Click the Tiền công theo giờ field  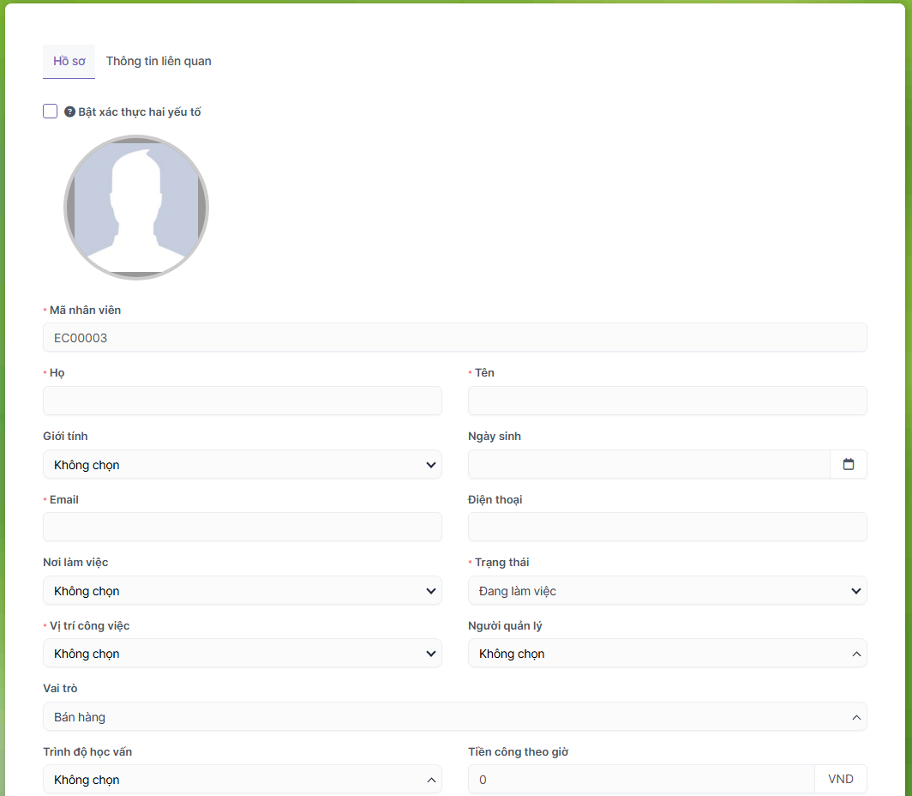coord(640,780)
